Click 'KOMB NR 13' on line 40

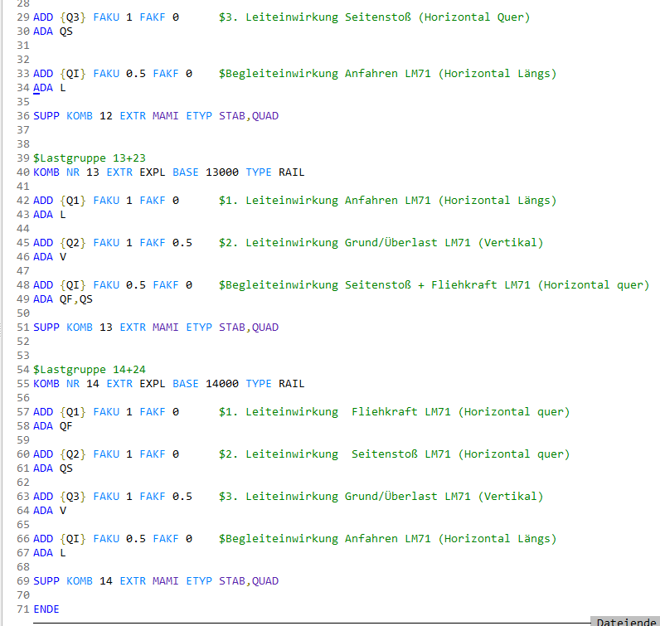(x=66, y=172)
